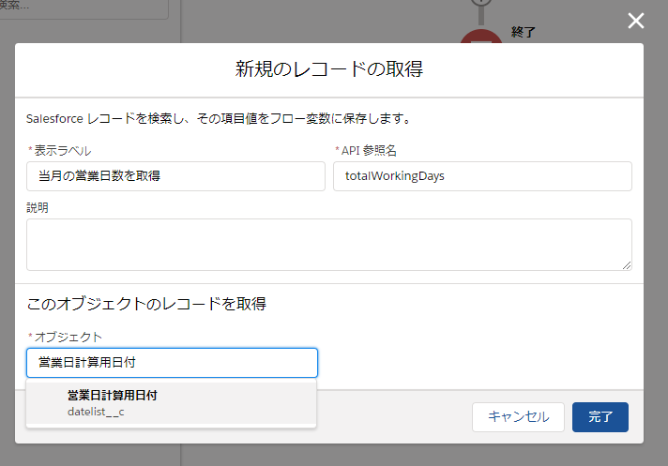Click the 終了 end node on canvas

point(481,37)
